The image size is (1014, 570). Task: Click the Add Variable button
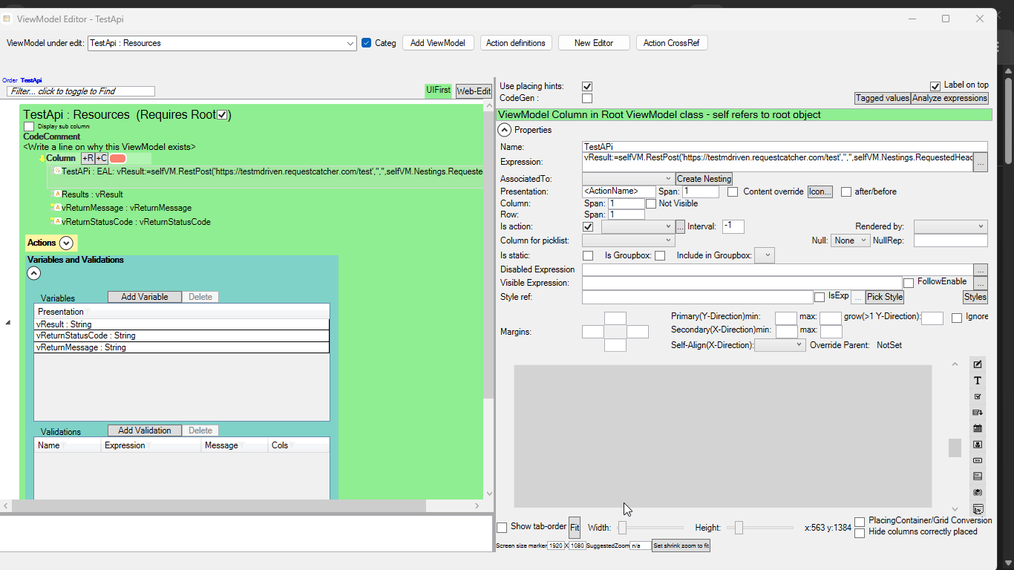pos(144,297)
